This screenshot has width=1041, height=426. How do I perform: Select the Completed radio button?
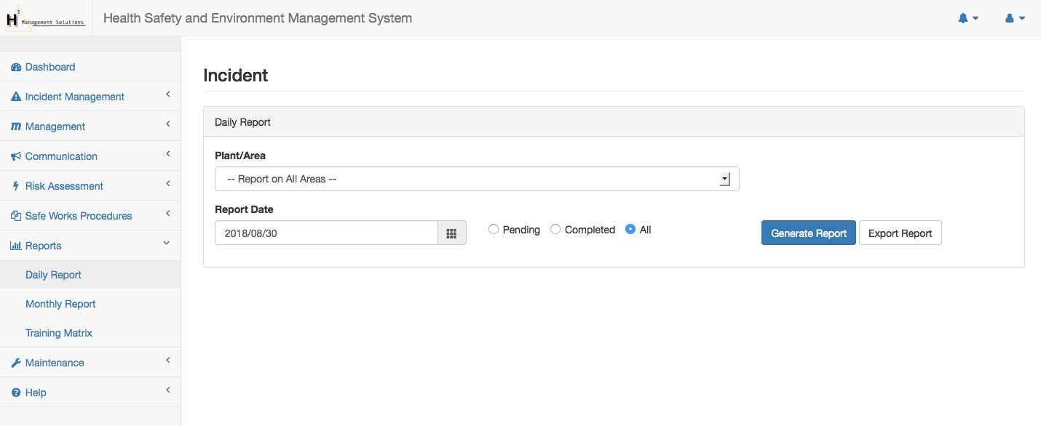pyautogui.click(x=555, y=230)
